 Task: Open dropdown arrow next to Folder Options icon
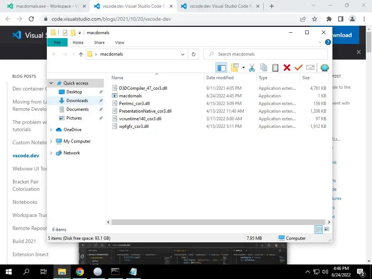click(x=243, y=68)
